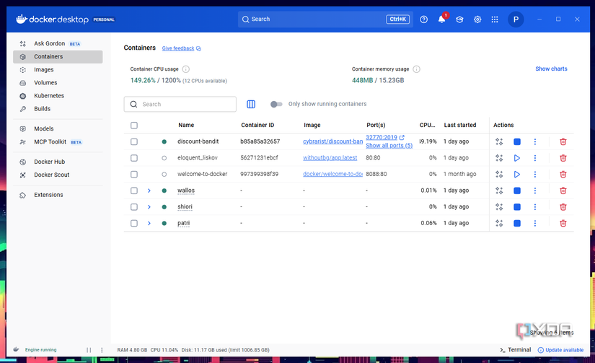Ask Gordon about the wallos row
Screen dimensions: 595x363
click(x=499, y=191)
